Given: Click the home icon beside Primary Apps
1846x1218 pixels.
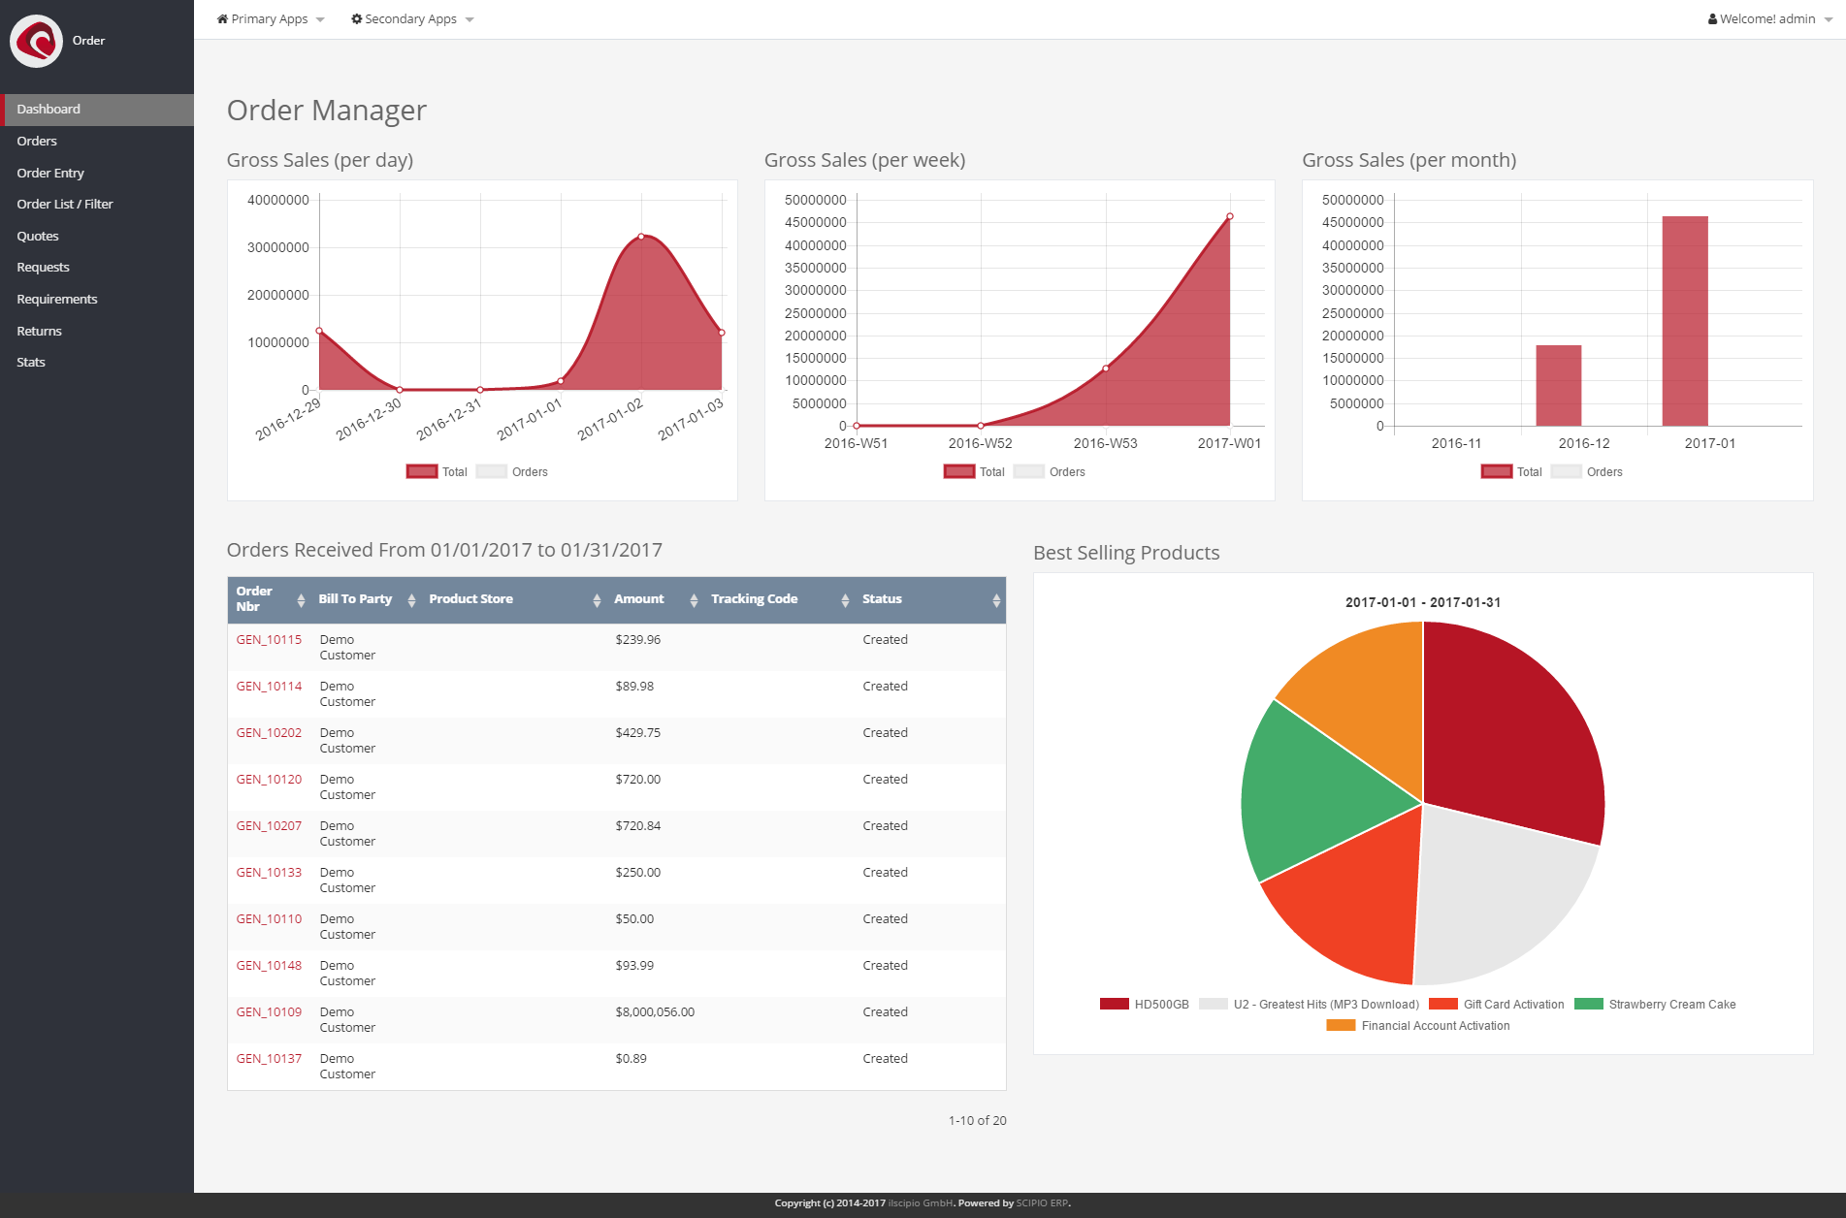Looking at the screenshot, I should (x=224, y=18).
